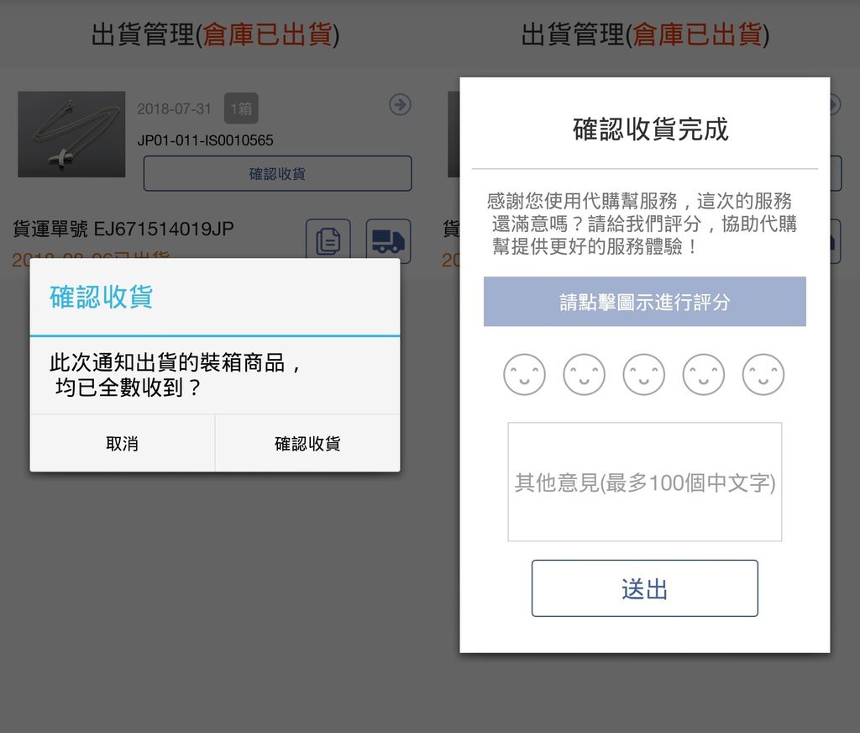
Task: Pick the third smiley as your score
Action: pos(643,374)
